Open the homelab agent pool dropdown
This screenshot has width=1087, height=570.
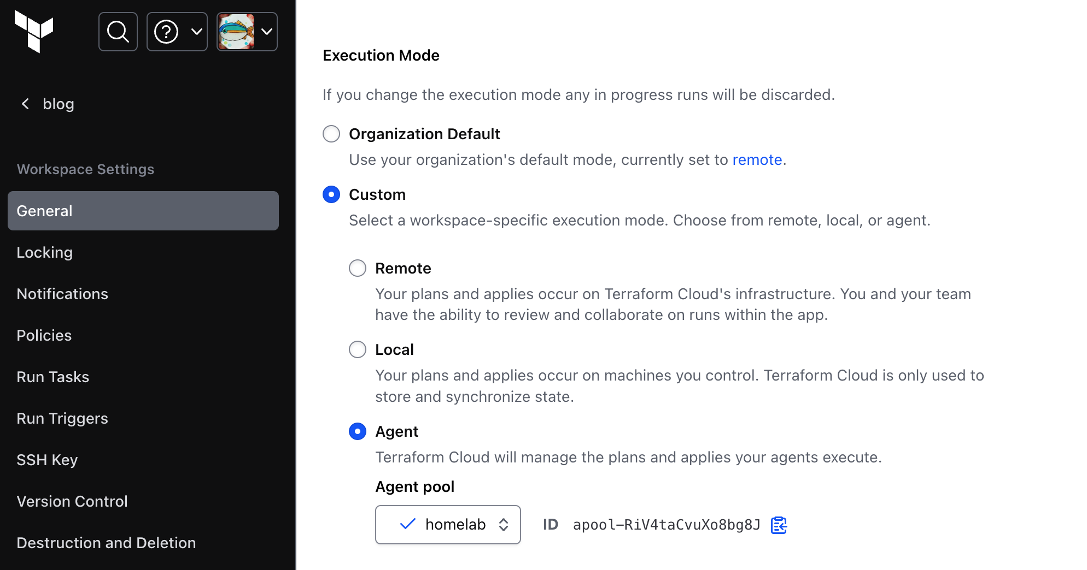point(448,525)
